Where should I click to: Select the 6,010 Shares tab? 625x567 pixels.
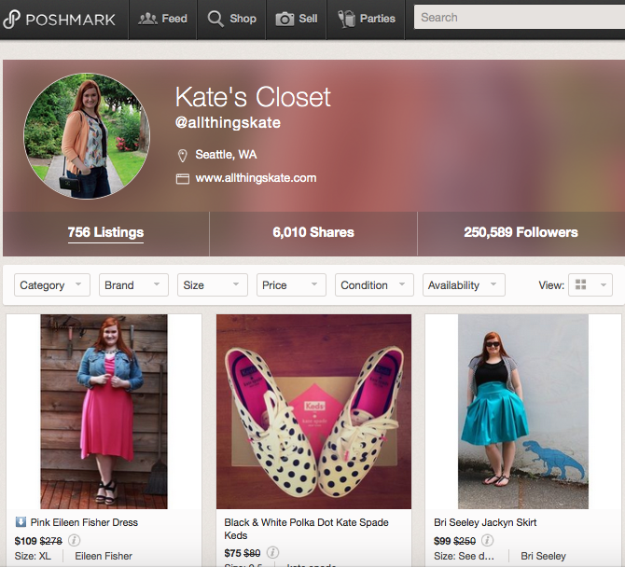pos(313,232)
